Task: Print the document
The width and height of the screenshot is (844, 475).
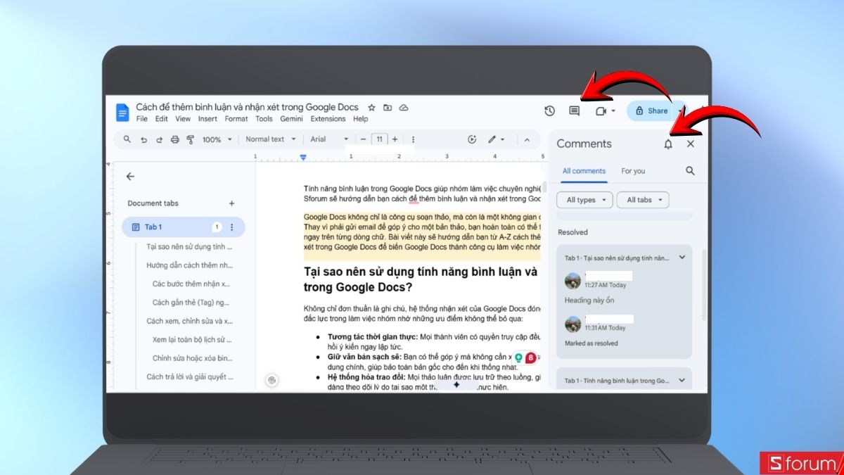Action: coord(175,139)
